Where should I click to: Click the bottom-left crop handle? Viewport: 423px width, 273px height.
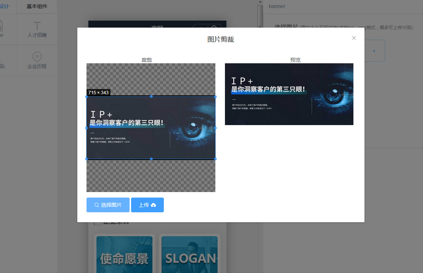(87, 159)
